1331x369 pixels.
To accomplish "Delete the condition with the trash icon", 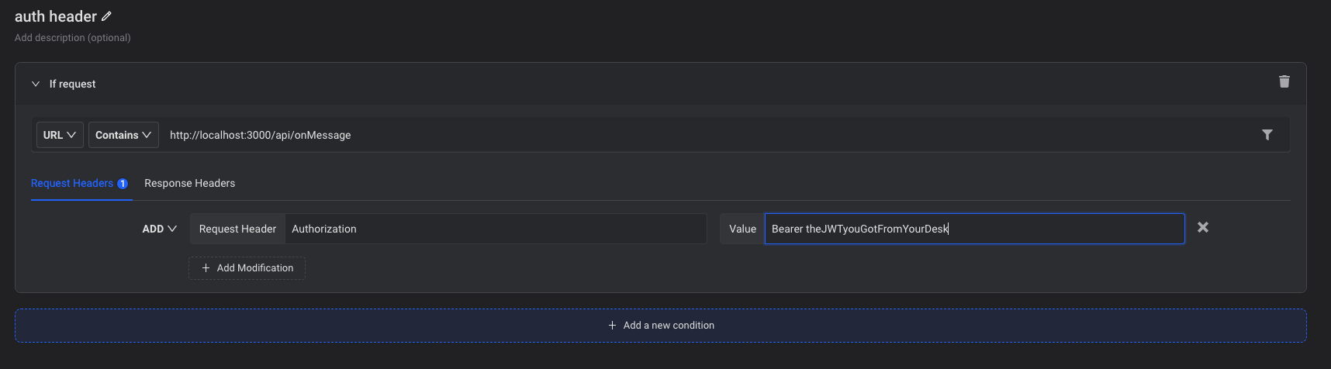I will 1284,81.
